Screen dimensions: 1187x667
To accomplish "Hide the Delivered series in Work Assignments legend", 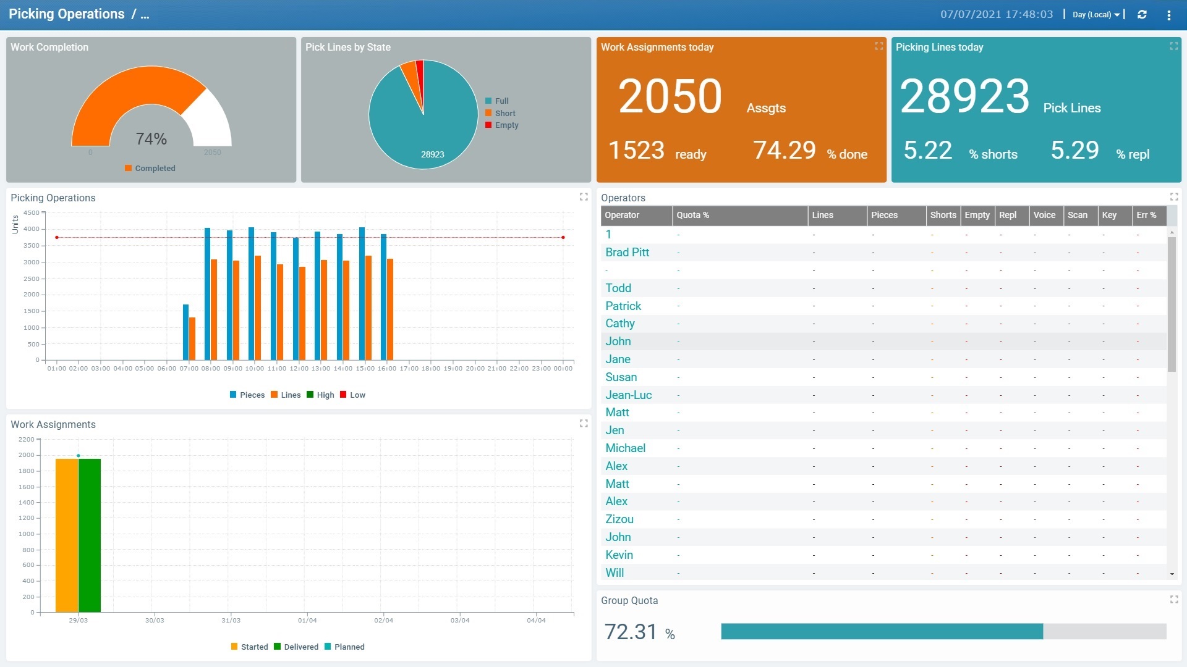I will coord(297,647).
